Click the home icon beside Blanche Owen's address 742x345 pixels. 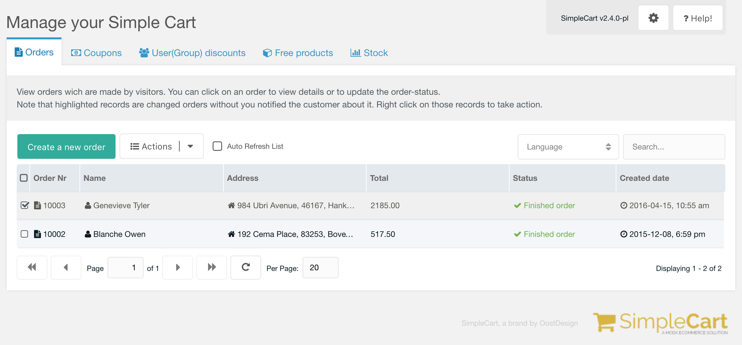[x=231, y=234]
